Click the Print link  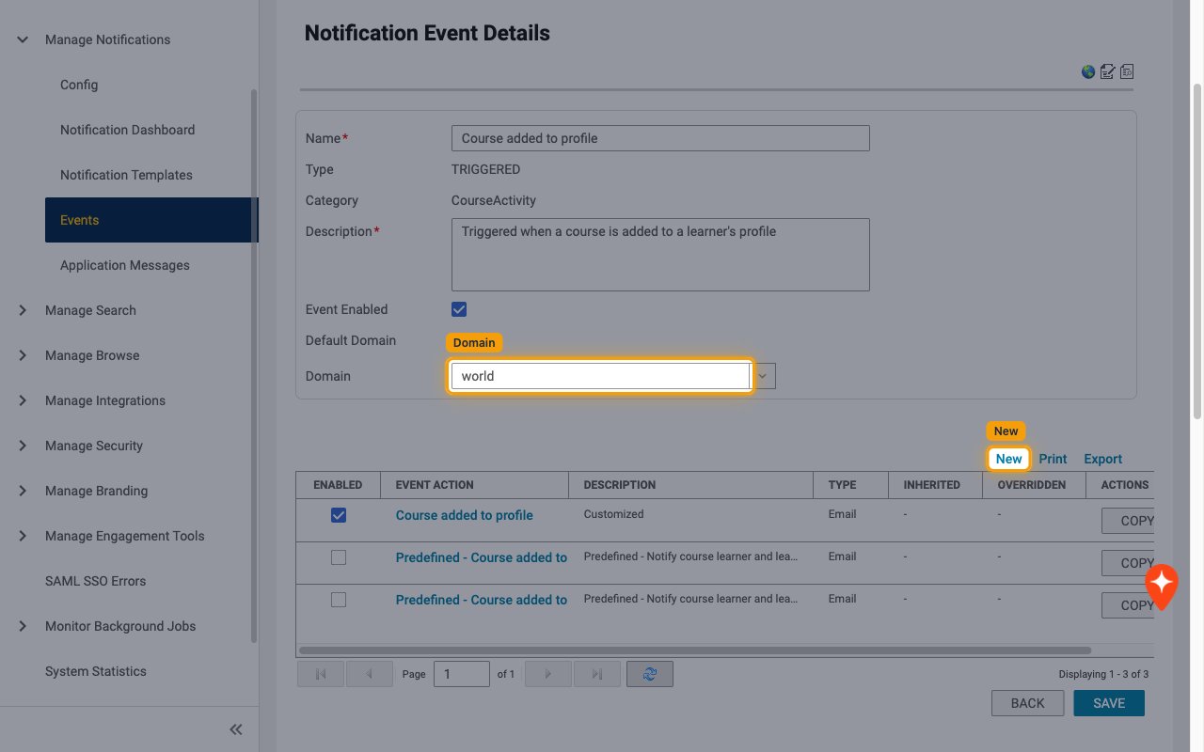tap(1053, 459)
